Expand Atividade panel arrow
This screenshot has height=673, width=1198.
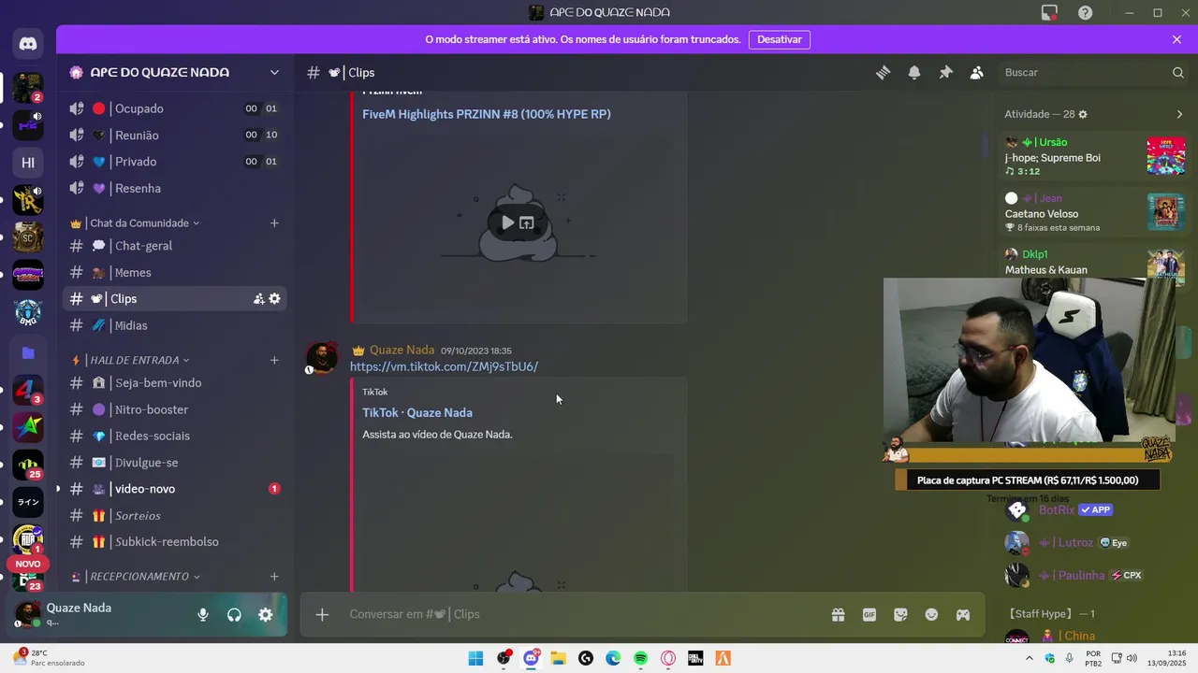pos(1179,114)
